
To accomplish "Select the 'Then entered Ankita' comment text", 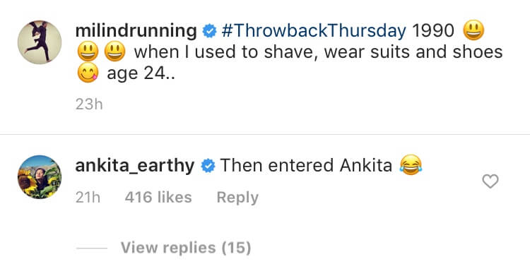I will tap(306, 166).
